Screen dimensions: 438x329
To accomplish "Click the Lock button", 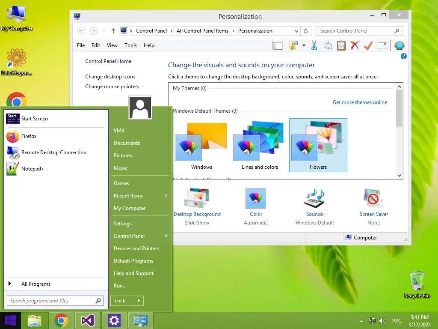I will (x=123, y=301).
